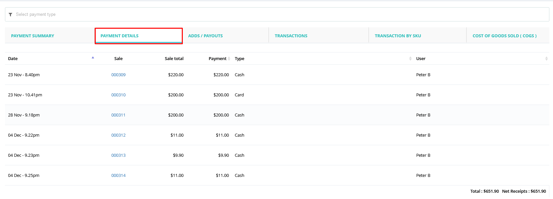Screen dimensions: 553x199
Task: Click the Card payment type for 000310
Action: point(239,95)
